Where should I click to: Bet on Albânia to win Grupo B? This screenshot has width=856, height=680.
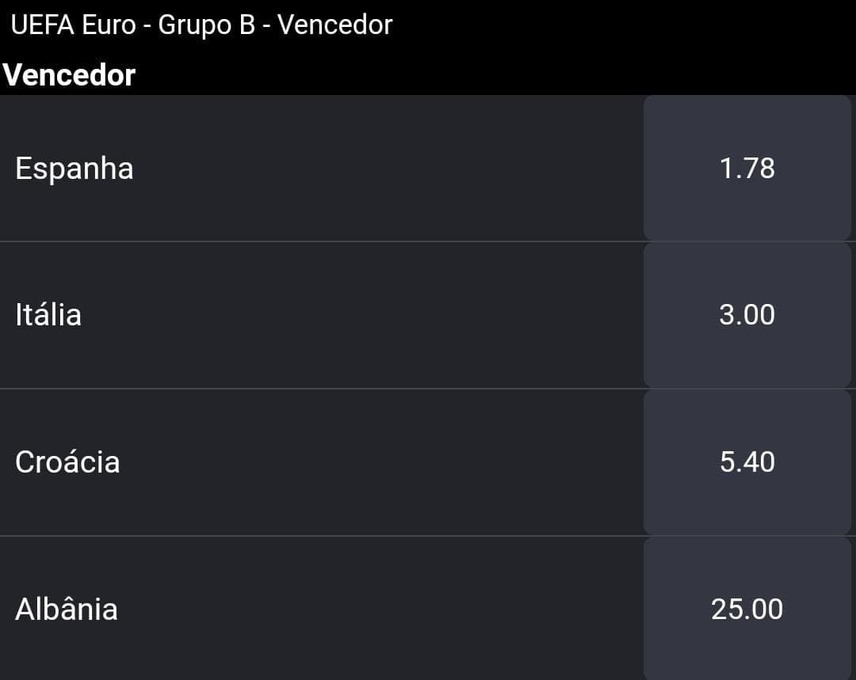(x=747, y=609)
